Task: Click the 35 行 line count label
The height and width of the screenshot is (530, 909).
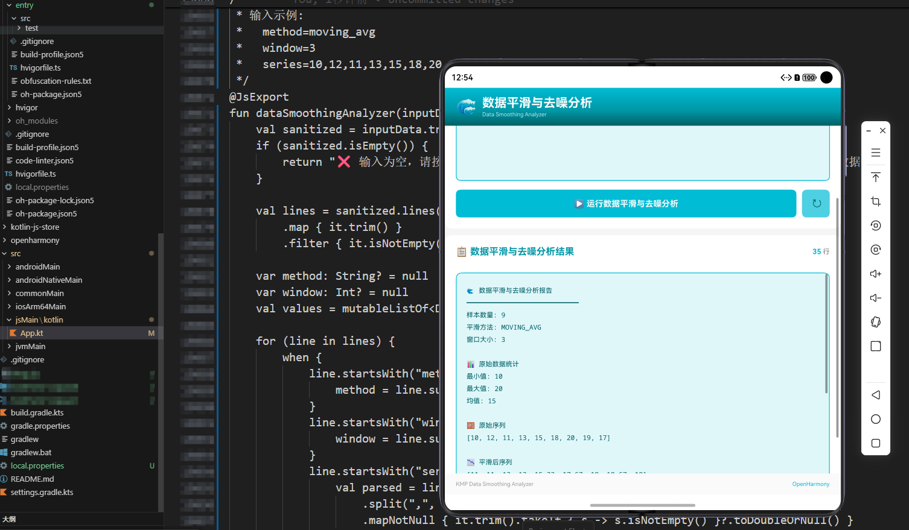Action: [821, 251]
